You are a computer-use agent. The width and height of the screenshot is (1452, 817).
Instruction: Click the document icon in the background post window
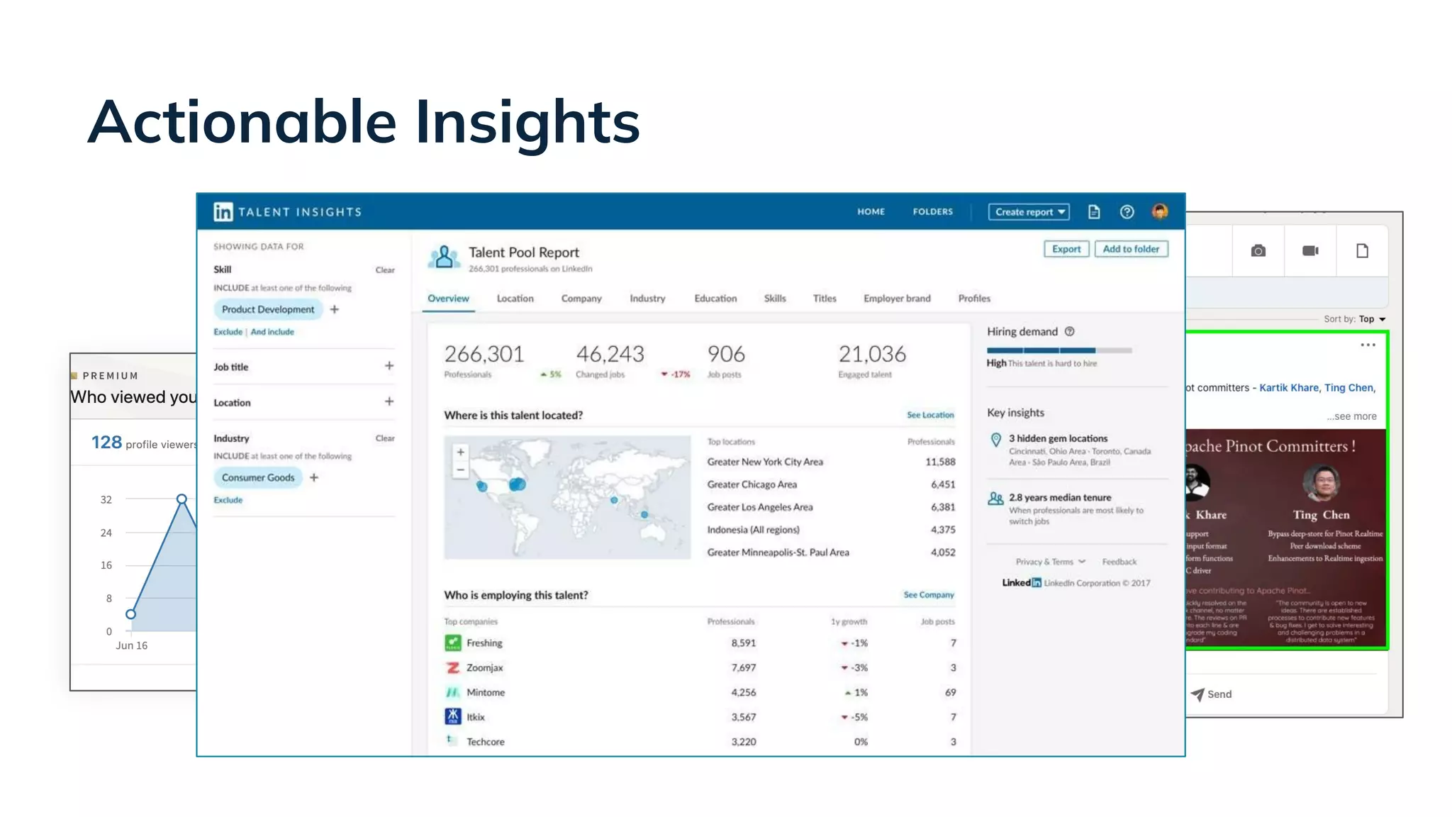tap(1362, 250)
